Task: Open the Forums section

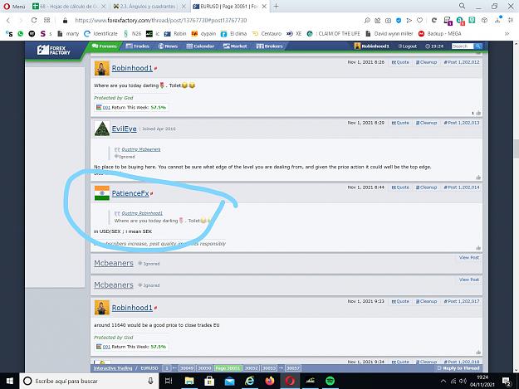Action: tap(105, 46)
